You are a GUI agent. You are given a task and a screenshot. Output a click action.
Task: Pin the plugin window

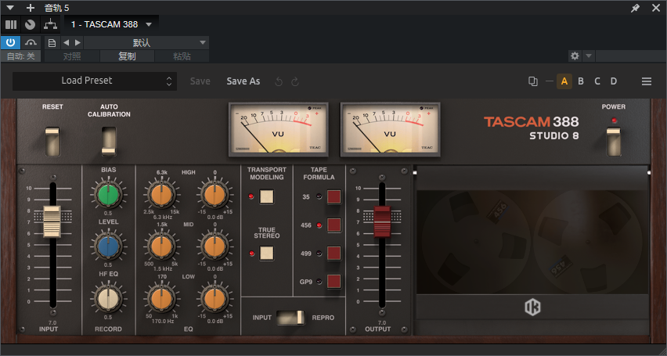[635, 8]
